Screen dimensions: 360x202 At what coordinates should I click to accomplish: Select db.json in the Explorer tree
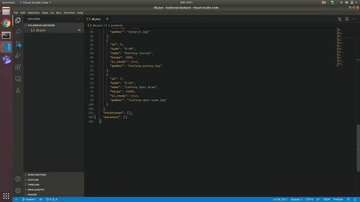pyautogui.click(x=53, y=30)
